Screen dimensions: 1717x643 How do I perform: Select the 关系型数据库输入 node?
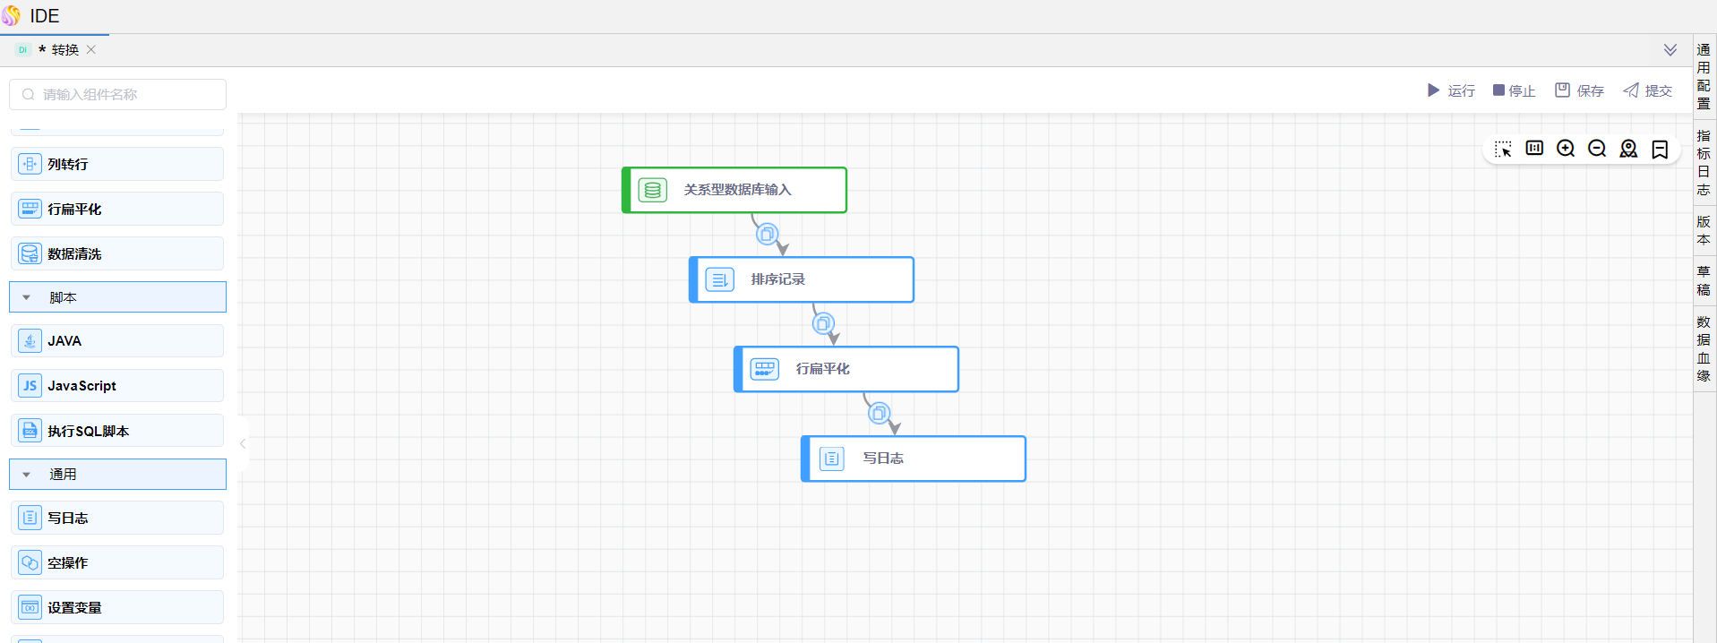734,190
